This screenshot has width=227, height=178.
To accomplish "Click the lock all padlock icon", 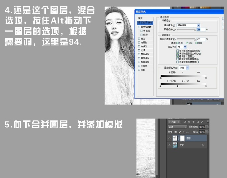I will 187,132.
